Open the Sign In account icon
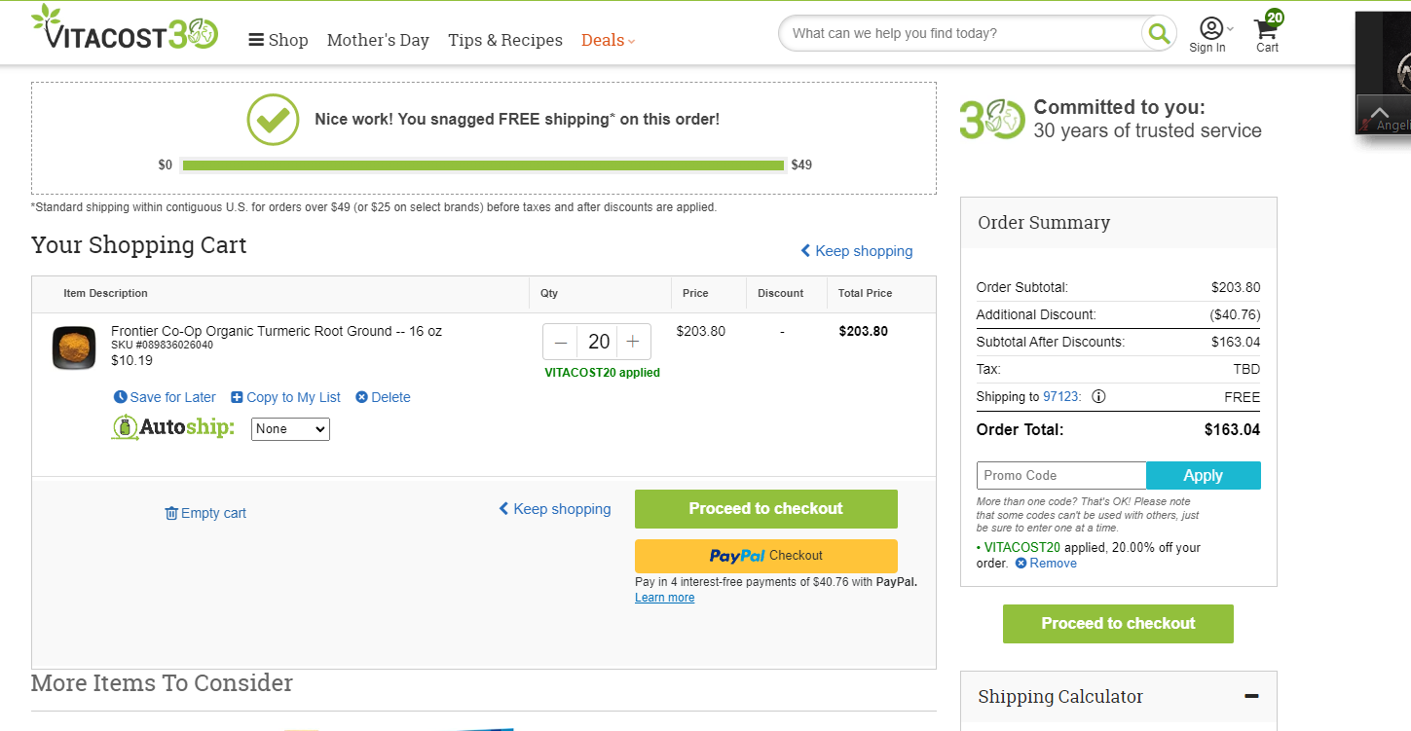This screenshot has width=1411, height=731. [1210, 35]
